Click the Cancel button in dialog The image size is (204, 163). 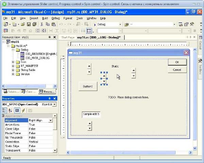(x=177, y=70)
